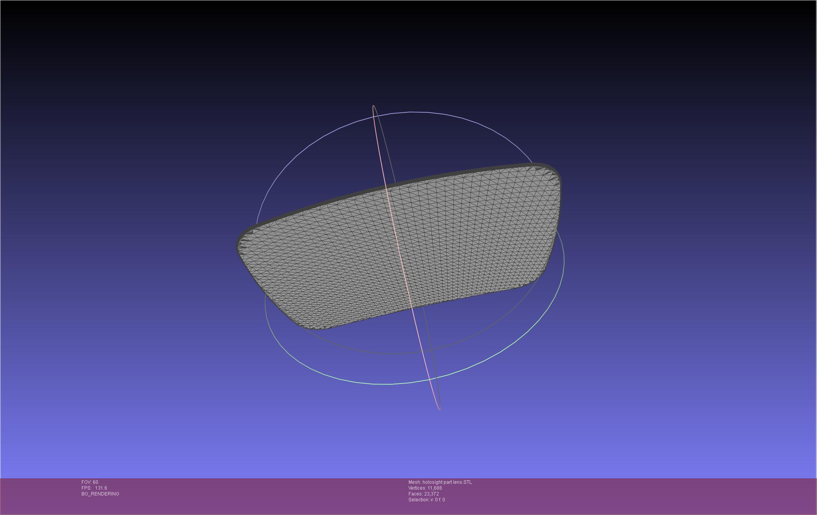Click the Selection: v: 0 f: 0 text
Screen dimensions: 817x515
[426, 500]
